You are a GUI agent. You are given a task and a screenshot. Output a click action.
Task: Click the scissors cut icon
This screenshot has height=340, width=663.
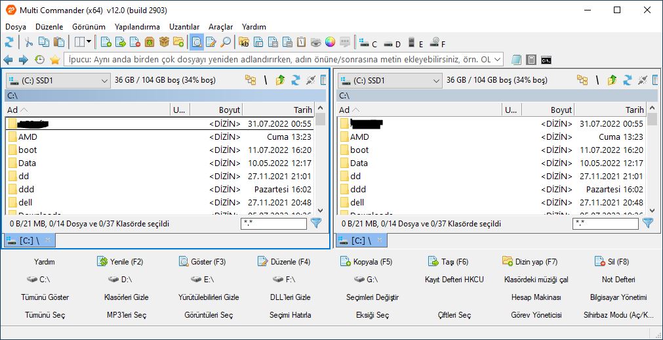tap(28, 42)
